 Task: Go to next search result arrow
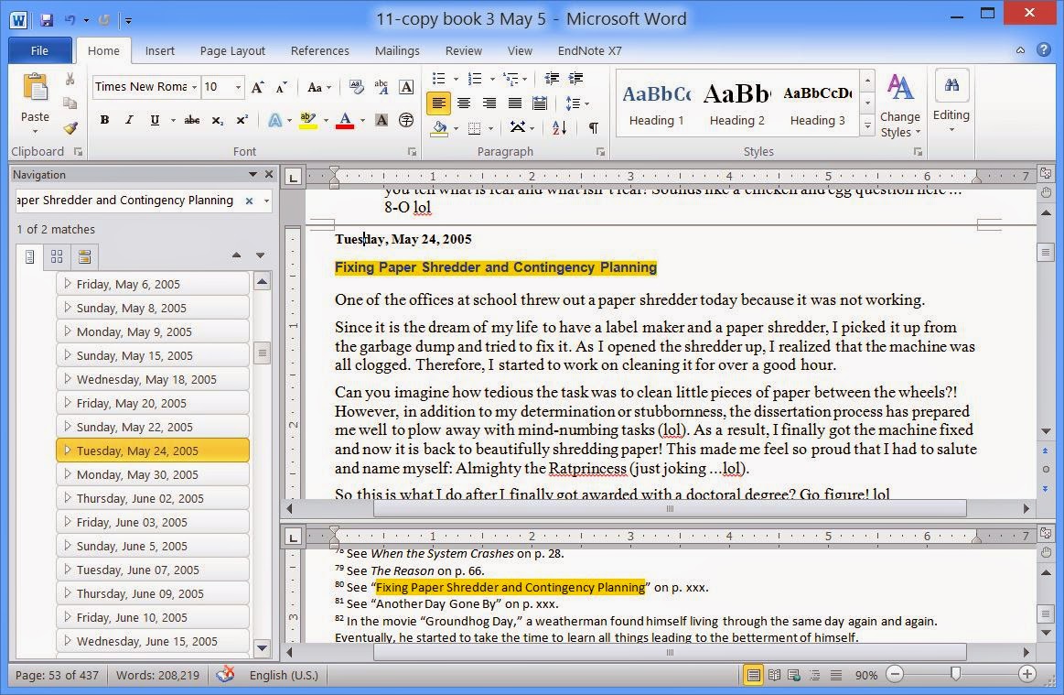tap(261, 255)
